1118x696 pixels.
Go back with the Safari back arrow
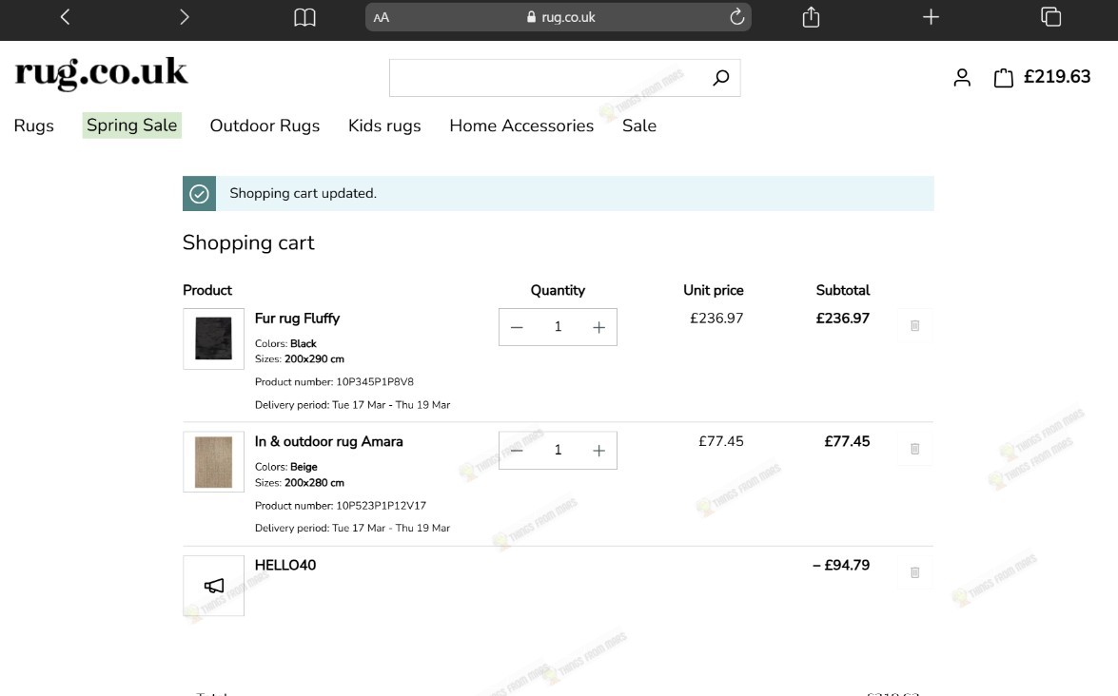point(65,17)
